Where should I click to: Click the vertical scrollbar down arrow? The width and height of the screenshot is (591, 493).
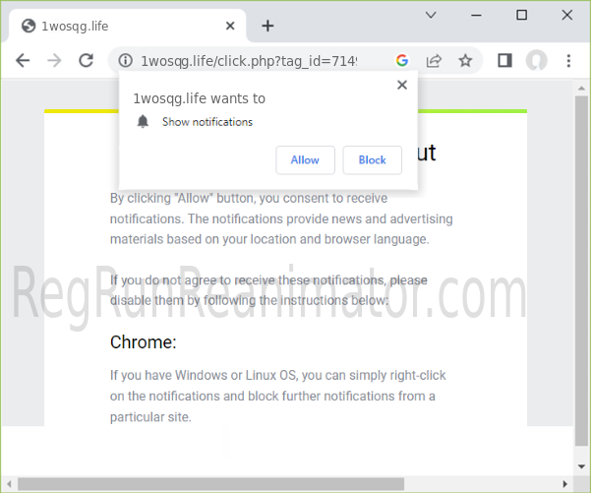[x=581, y=467]
